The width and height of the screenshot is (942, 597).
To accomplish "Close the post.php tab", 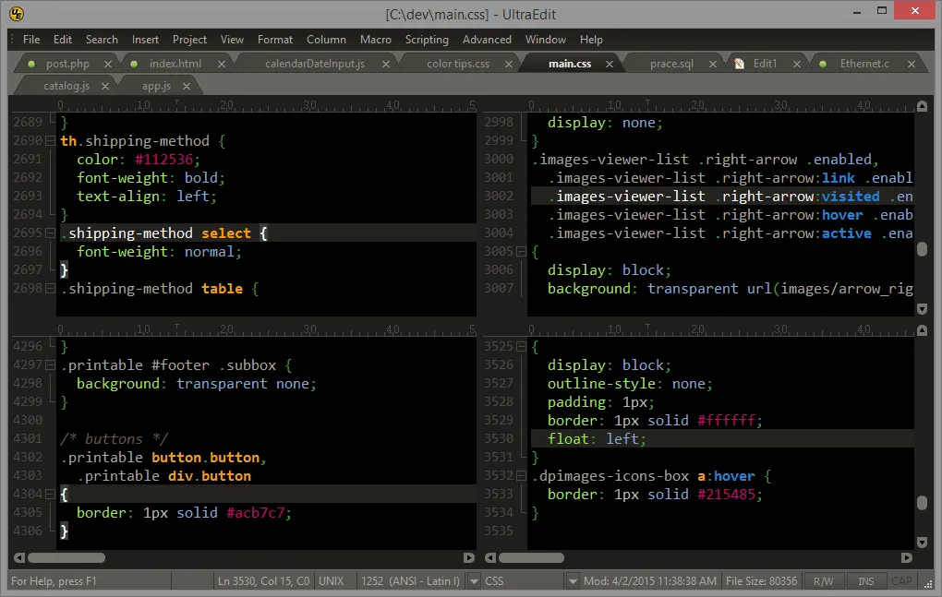I will (108, 64).
